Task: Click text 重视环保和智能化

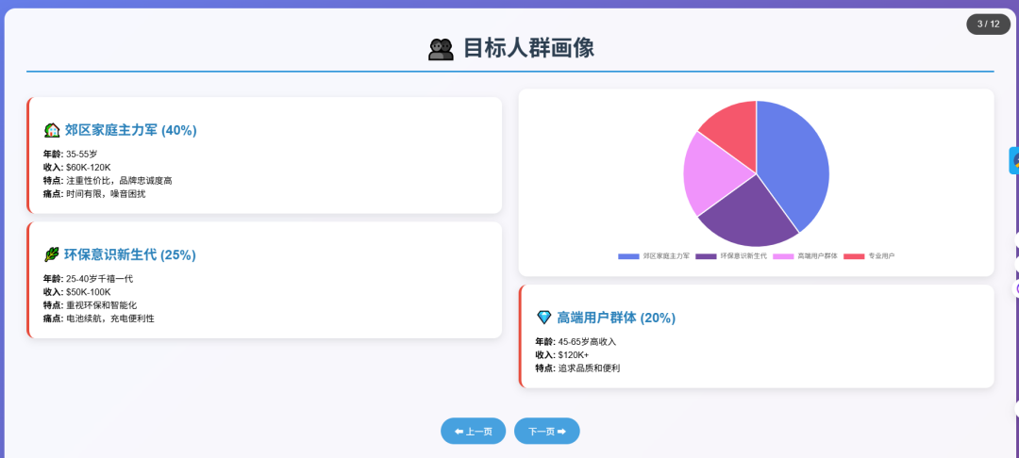Action: click(x=101, y=305)
